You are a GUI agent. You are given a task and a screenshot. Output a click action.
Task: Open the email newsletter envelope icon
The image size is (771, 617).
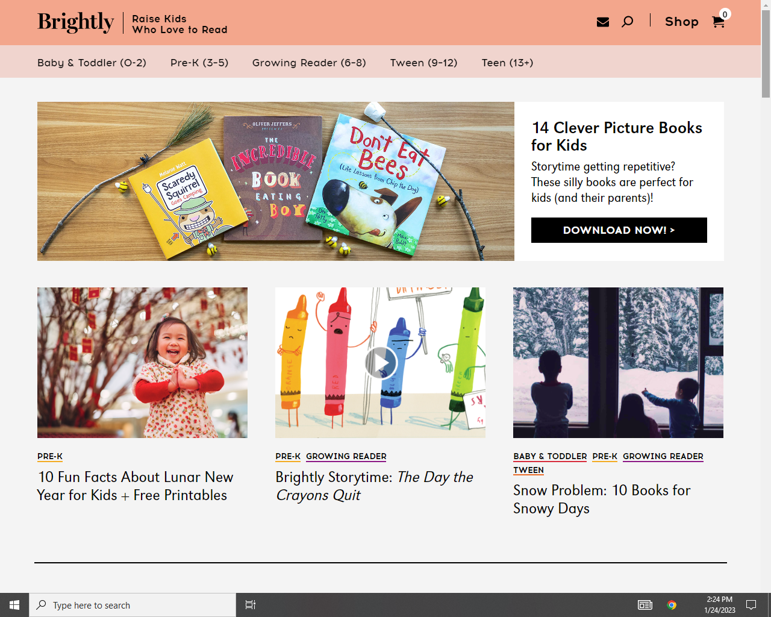[x=602, y=22]
